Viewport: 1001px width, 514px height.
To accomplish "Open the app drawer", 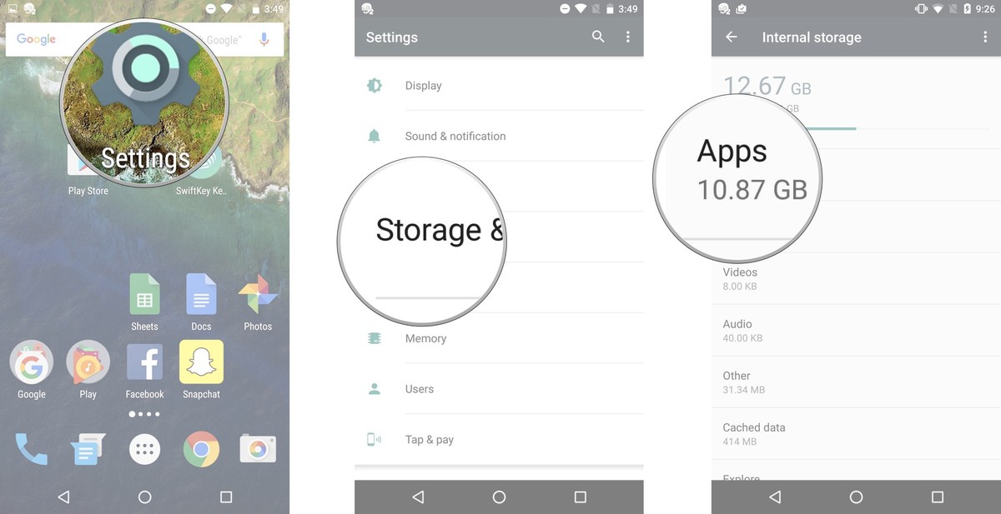I will (144, 448).
